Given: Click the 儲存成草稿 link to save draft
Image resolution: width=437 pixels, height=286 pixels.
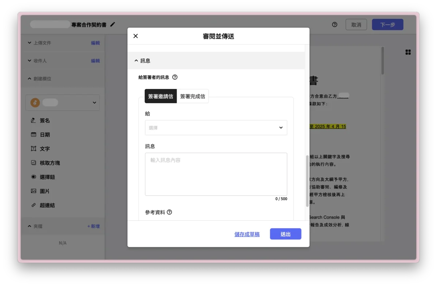Looking at the screenshot, I should (x=247, y=234).
